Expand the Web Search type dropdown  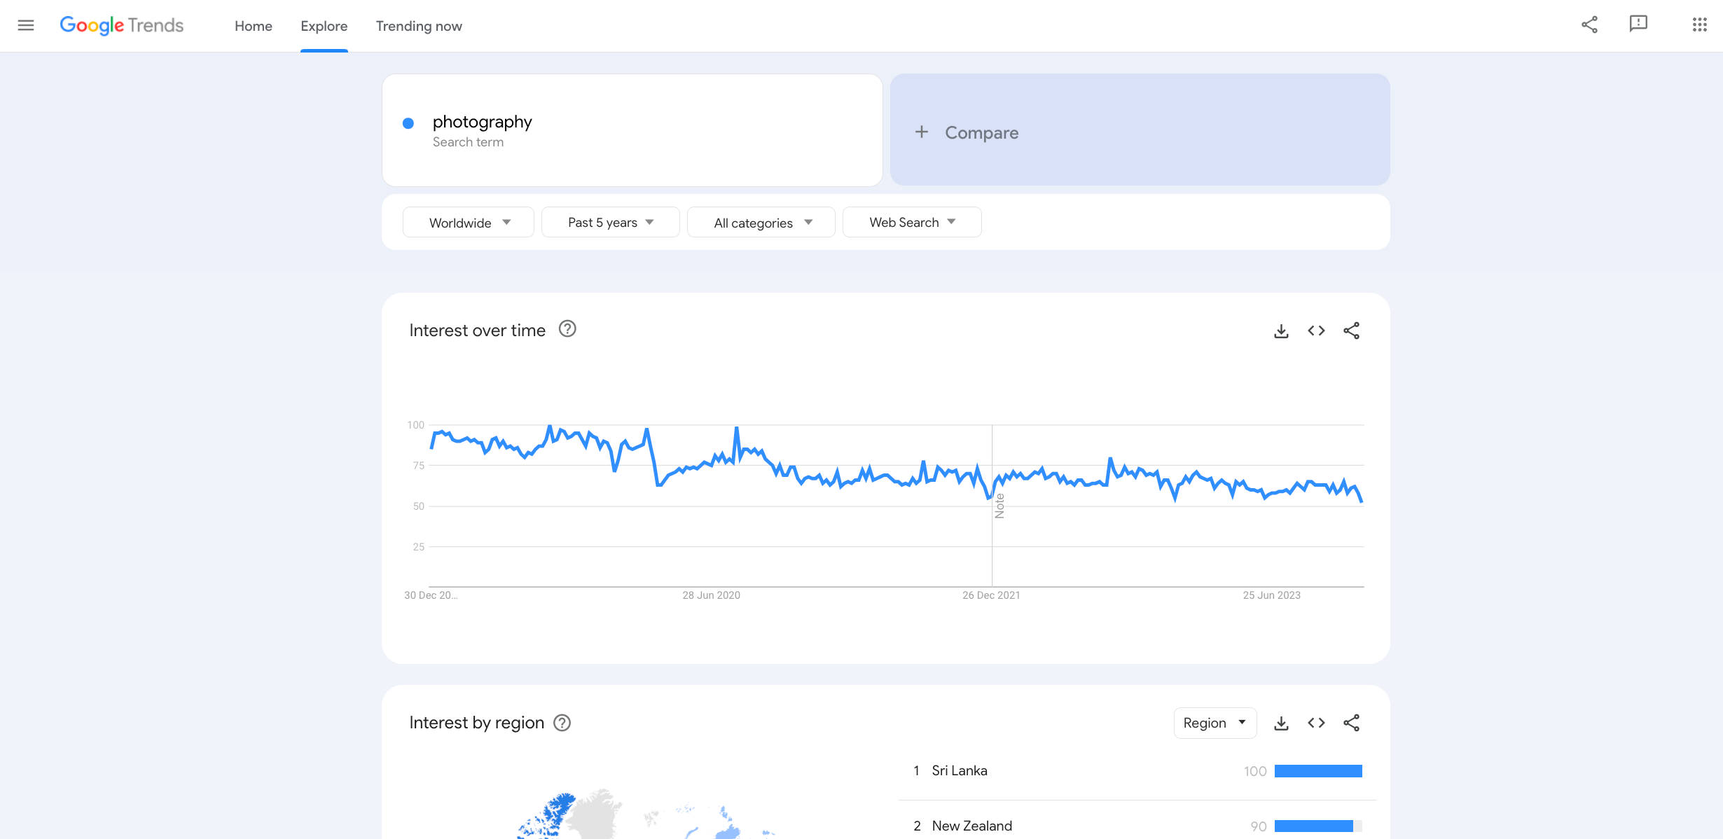pos(911,223)
